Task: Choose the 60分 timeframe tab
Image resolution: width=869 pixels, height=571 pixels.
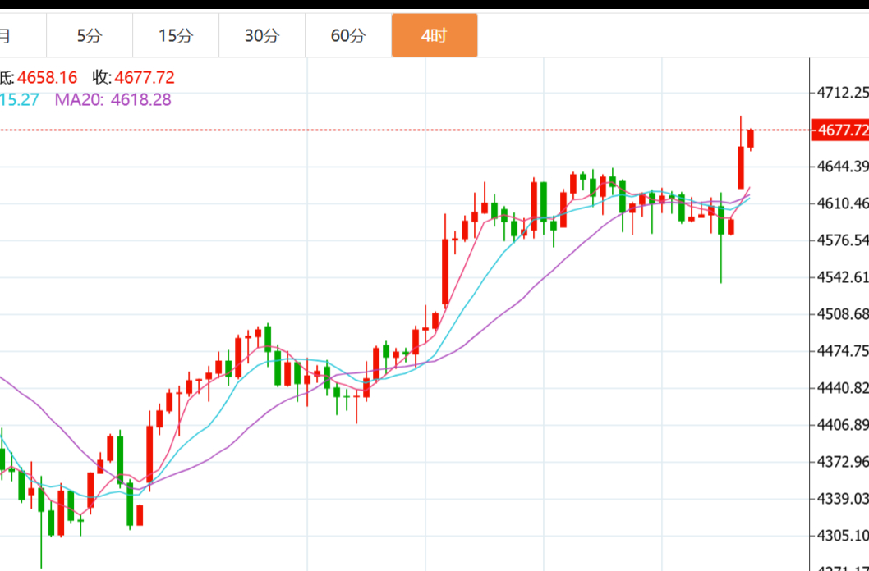Action: (348, 35)
